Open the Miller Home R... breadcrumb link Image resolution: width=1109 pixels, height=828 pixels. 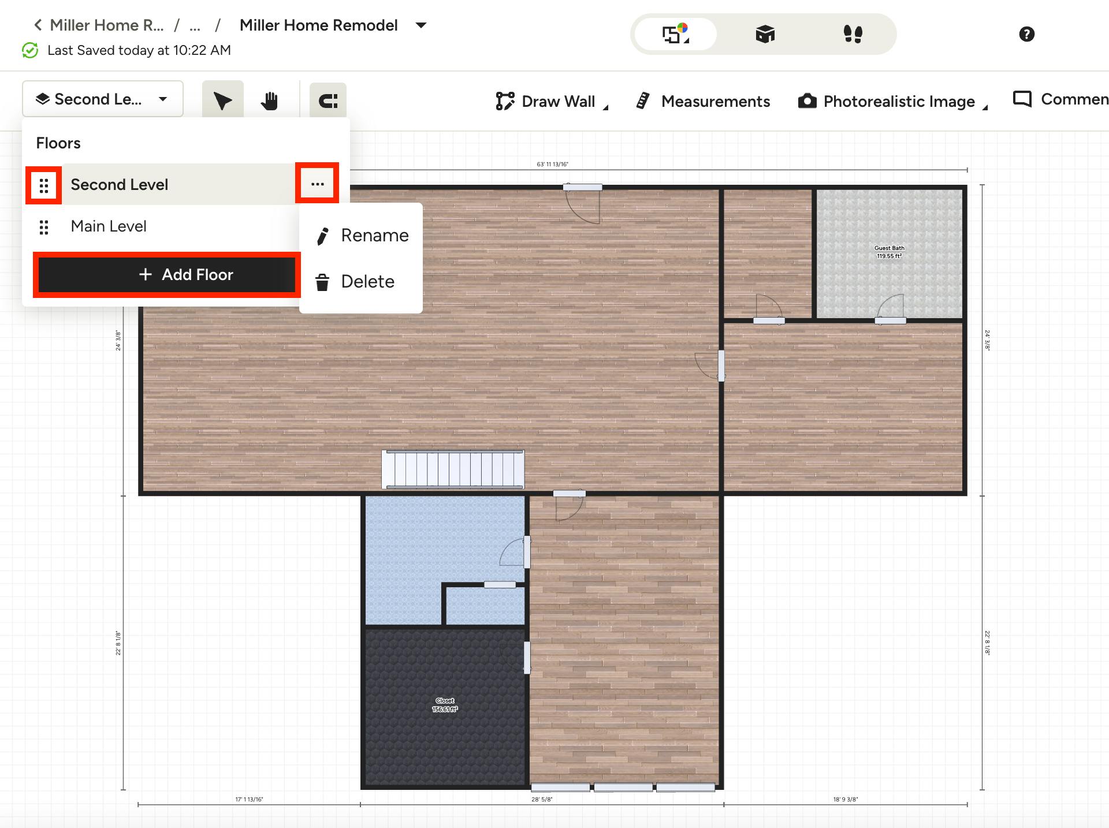[x=107, y=25]
